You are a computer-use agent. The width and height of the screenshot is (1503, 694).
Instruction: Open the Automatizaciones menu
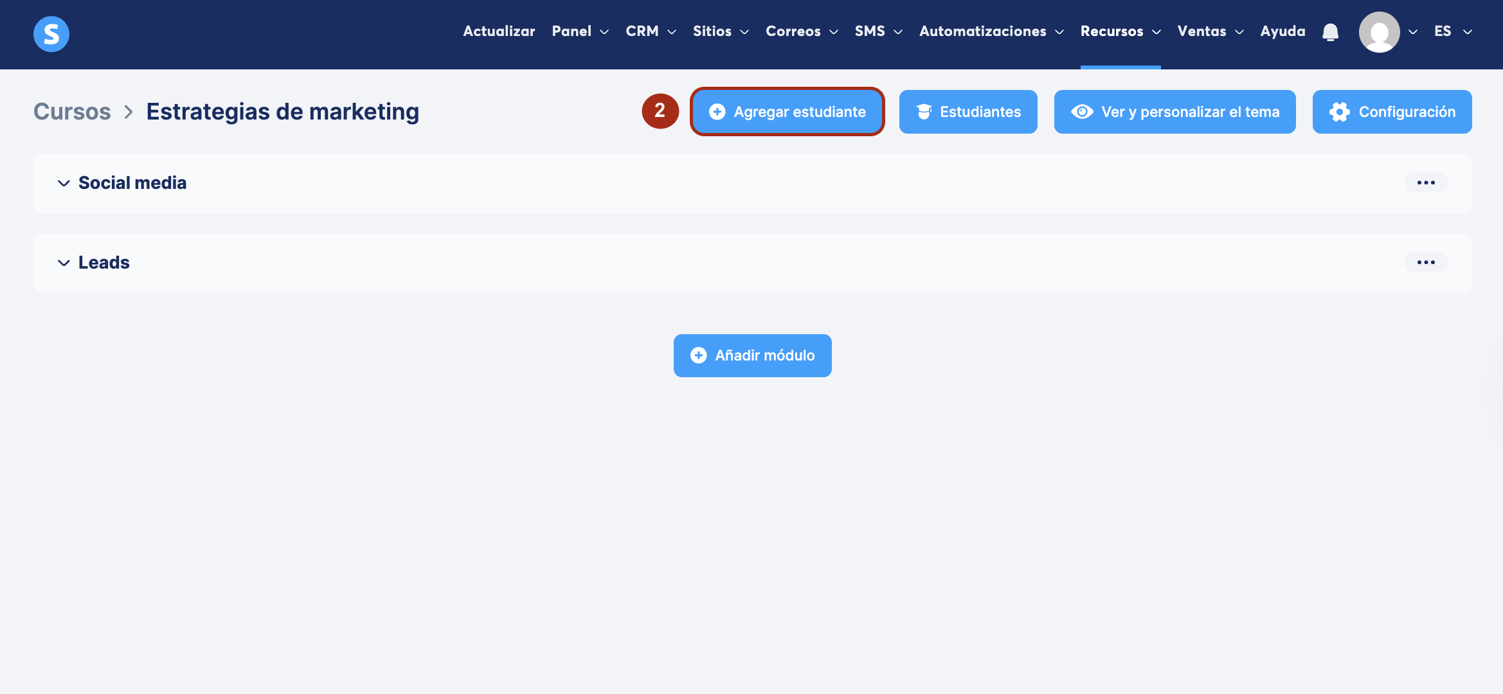click(991, 31)
